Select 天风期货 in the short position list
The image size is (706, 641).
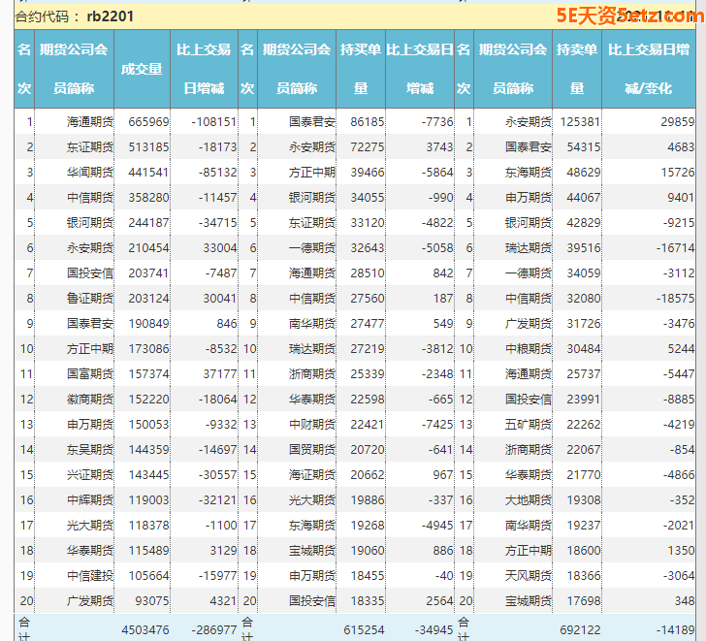pos(529,575)
